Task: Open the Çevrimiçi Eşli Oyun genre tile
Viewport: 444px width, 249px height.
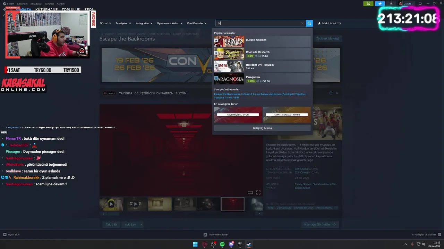Action: click(238, 114)
